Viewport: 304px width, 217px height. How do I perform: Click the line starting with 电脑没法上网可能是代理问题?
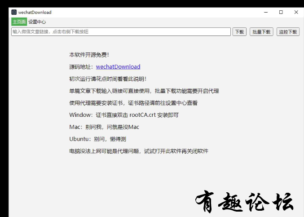pyautogui.click(x=139, y=151)
